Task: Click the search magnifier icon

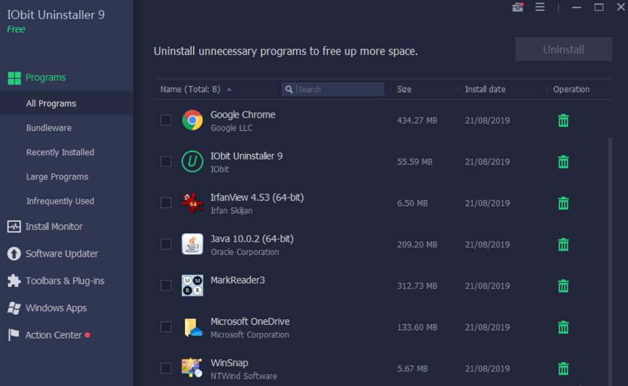Action: 289,89
